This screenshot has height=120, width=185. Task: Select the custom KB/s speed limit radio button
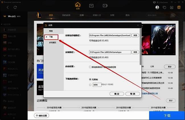point(90,85)
